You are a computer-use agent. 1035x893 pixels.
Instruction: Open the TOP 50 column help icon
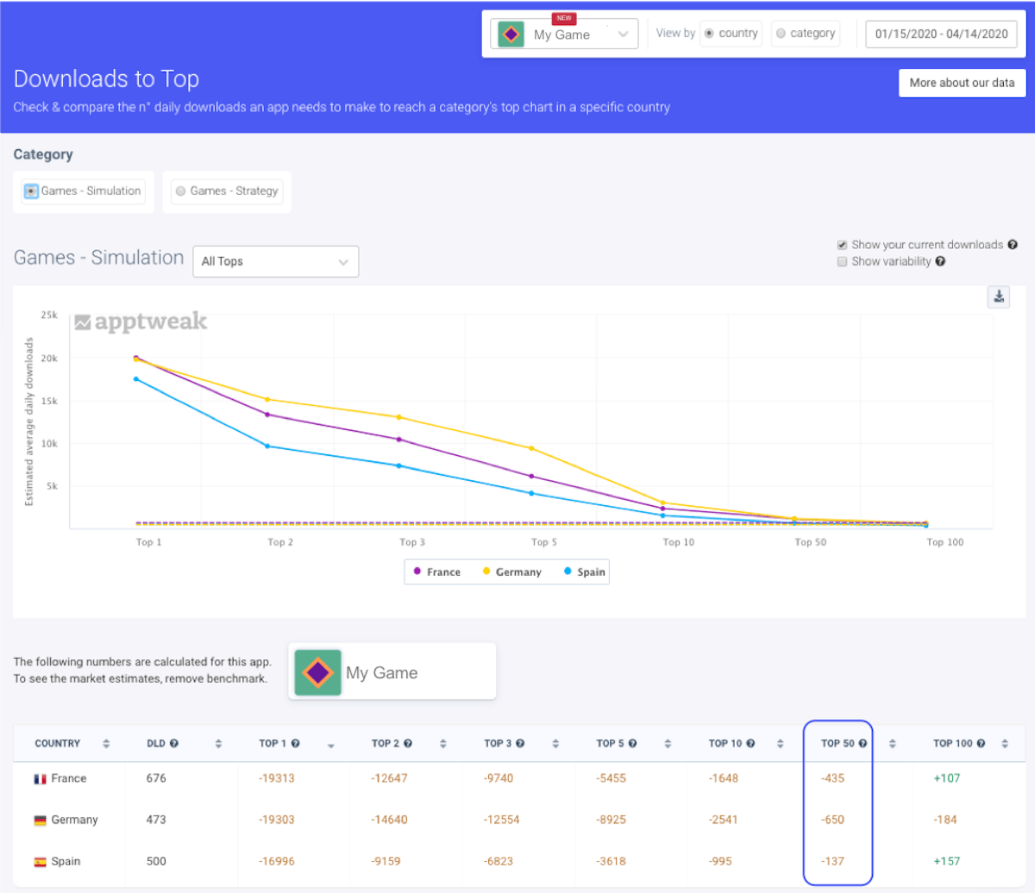[x=862, y=742]
